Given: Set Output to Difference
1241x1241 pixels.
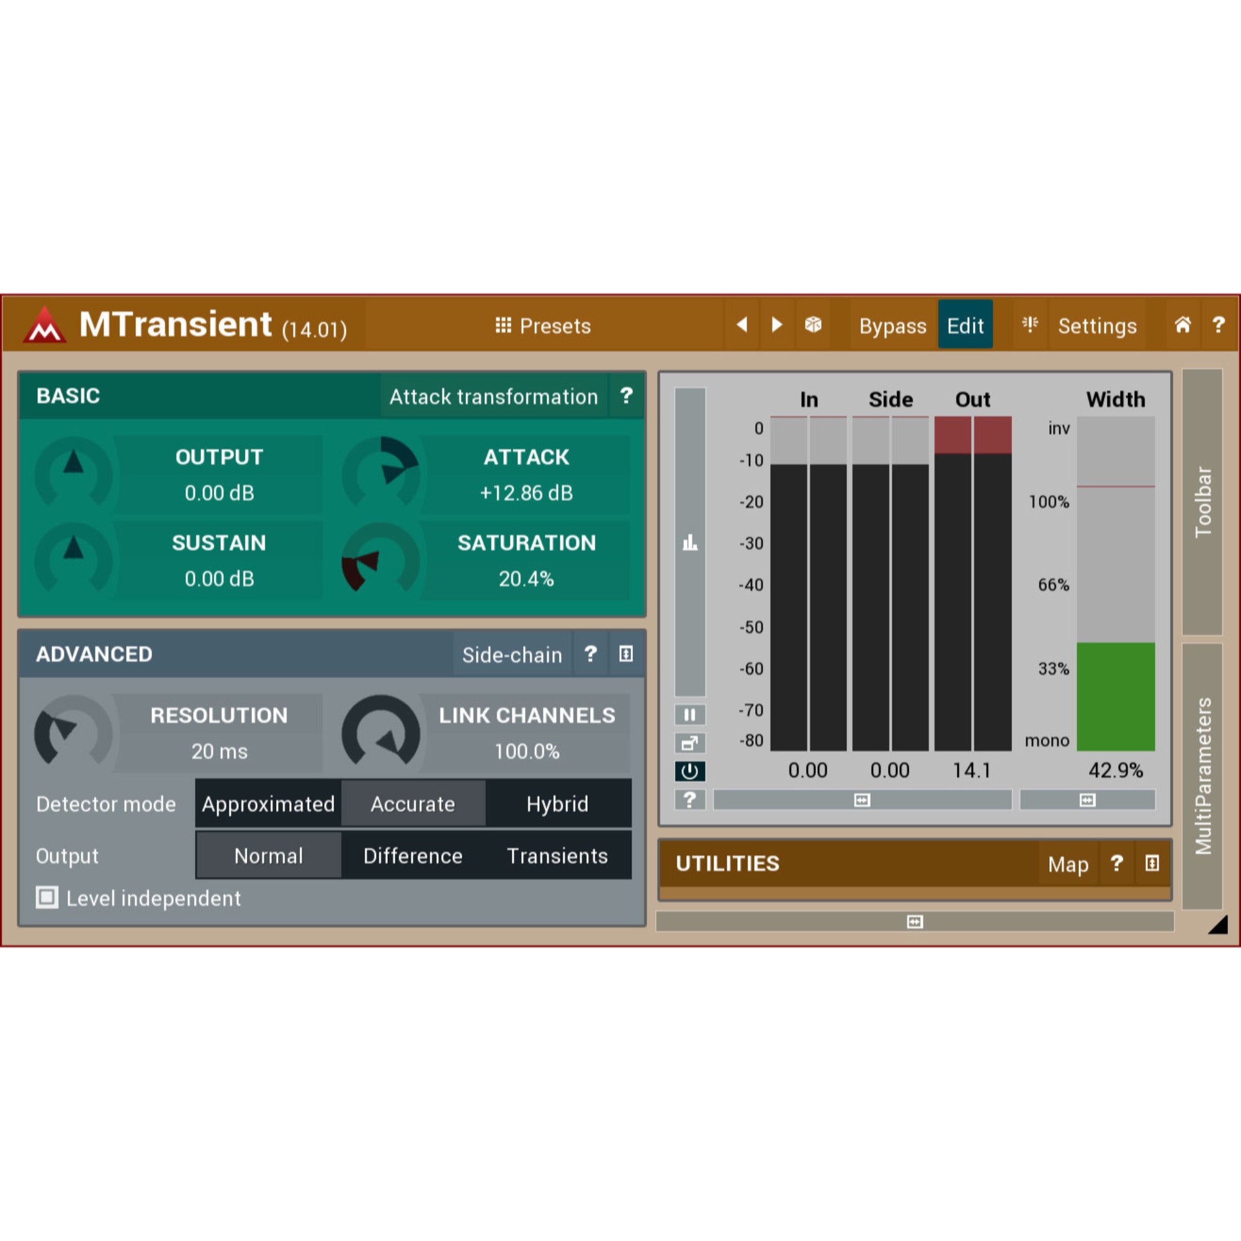Looking at the screenshot, I should coord(413,856).
